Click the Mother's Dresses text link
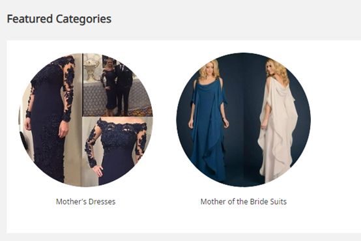 point(85,202)
